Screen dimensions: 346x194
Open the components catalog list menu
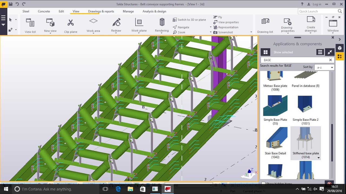coord(320,52)
